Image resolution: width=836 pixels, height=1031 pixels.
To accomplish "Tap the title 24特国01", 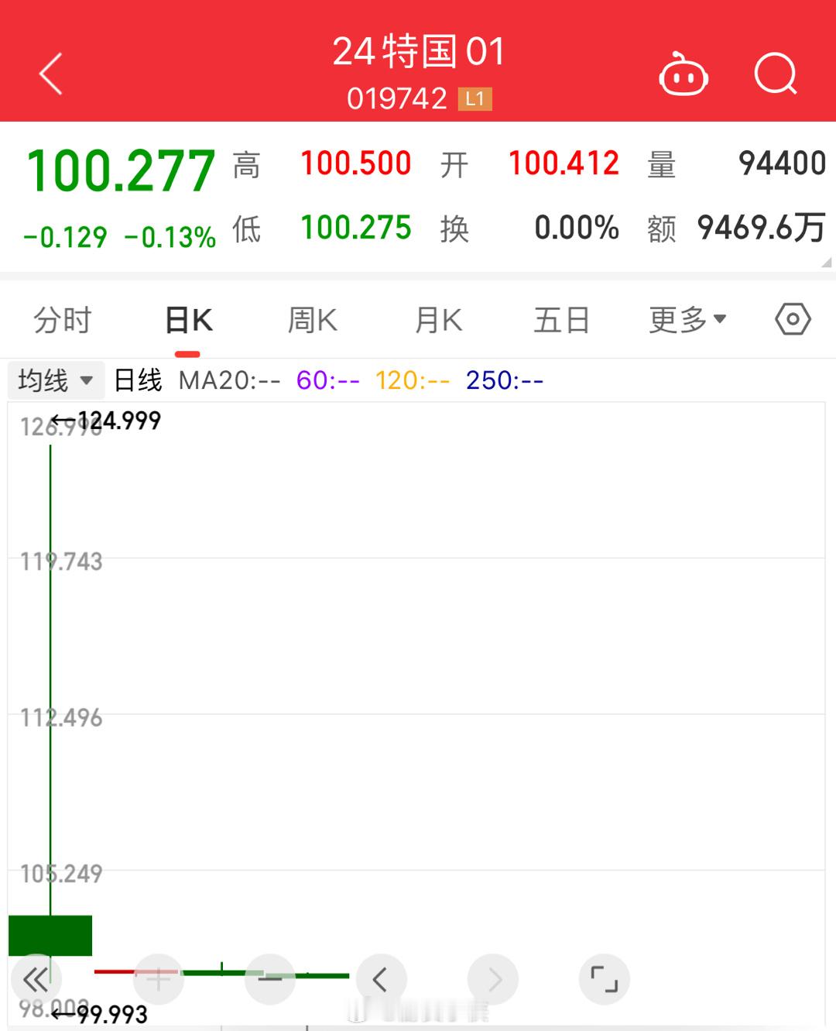I will [418, 52].
